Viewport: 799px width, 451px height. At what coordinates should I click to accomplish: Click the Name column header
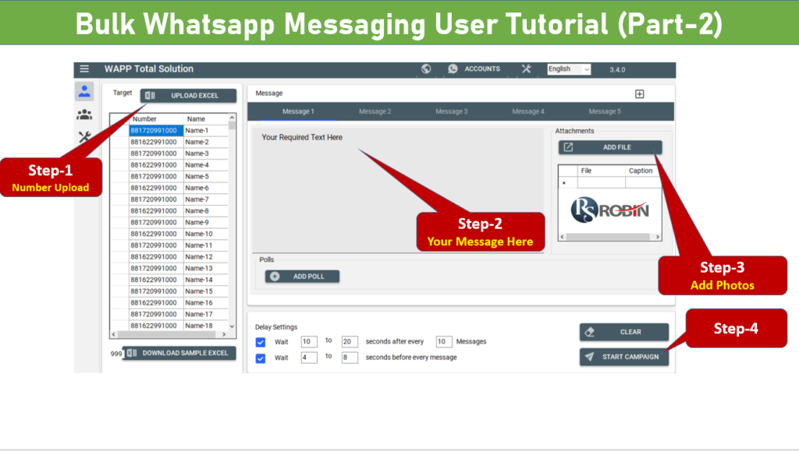coord(206,119)
